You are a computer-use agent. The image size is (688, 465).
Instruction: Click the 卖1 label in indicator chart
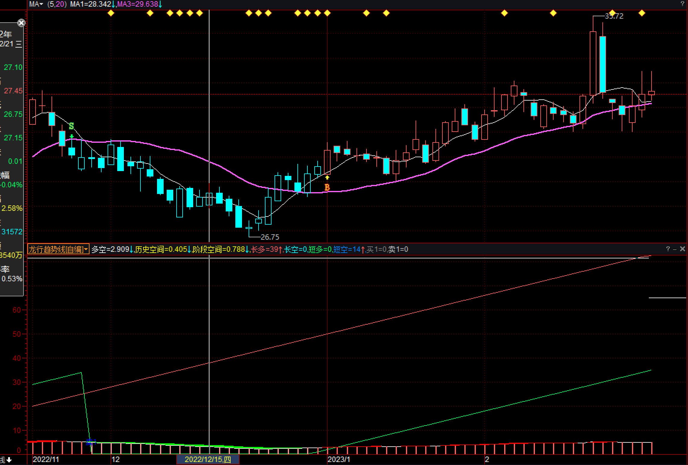click(x=91, y=442)
